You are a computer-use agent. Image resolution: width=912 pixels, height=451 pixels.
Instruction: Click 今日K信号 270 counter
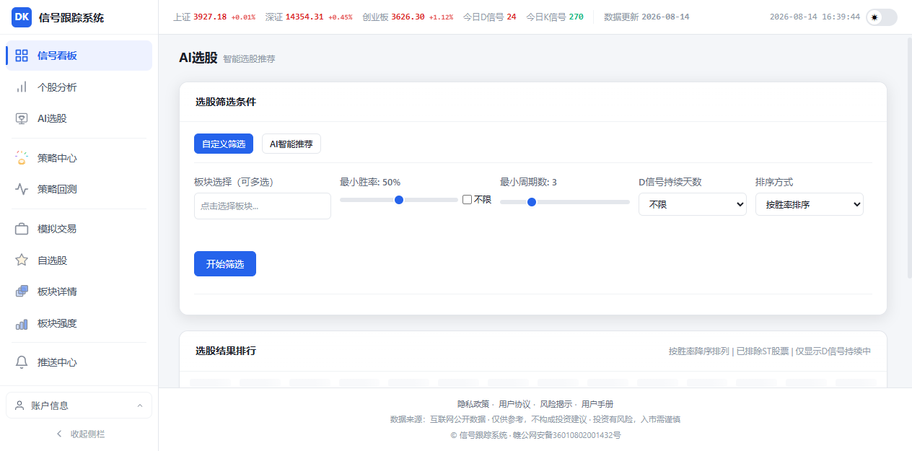555,17
